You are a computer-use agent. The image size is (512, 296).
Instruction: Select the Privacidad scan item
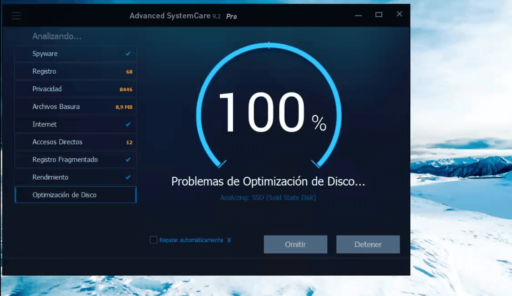coord(75,89)
